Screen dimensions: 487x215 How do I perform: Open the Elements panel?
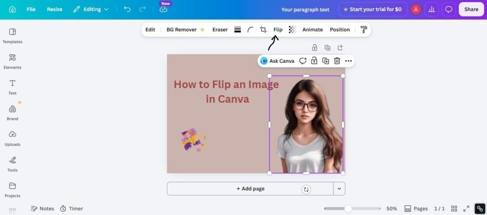(x=12, y=61)
